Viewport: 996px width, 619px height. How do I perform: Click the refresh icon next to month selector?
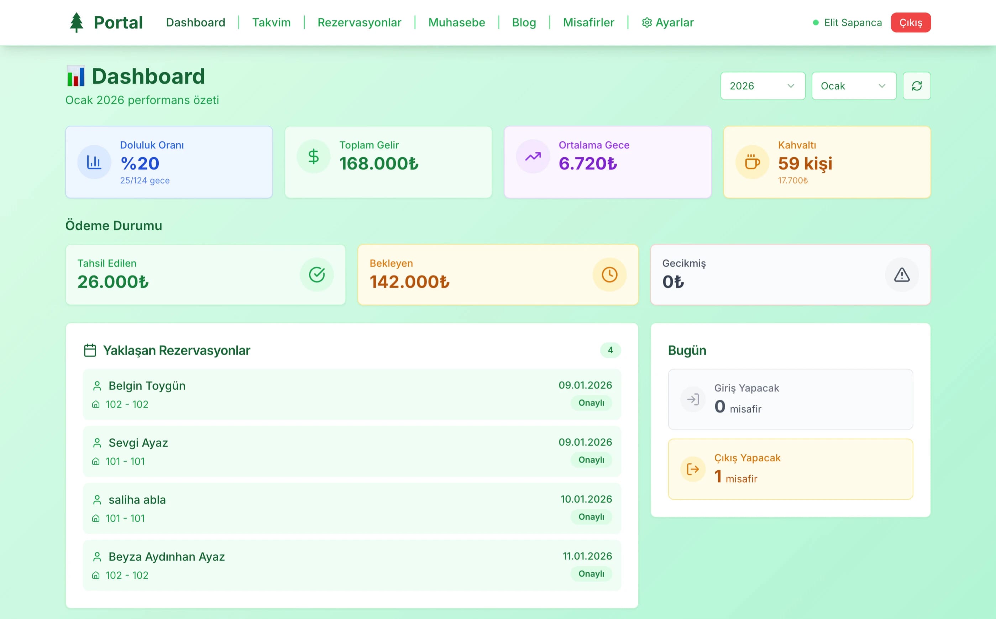point(917,86)
